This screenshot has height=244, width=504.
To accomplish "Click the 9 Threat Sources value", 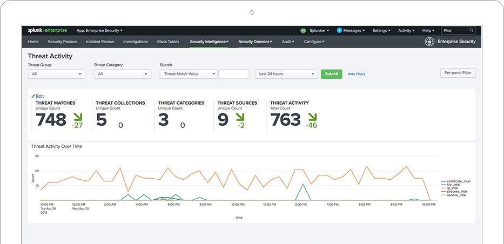I will (223, 120).
